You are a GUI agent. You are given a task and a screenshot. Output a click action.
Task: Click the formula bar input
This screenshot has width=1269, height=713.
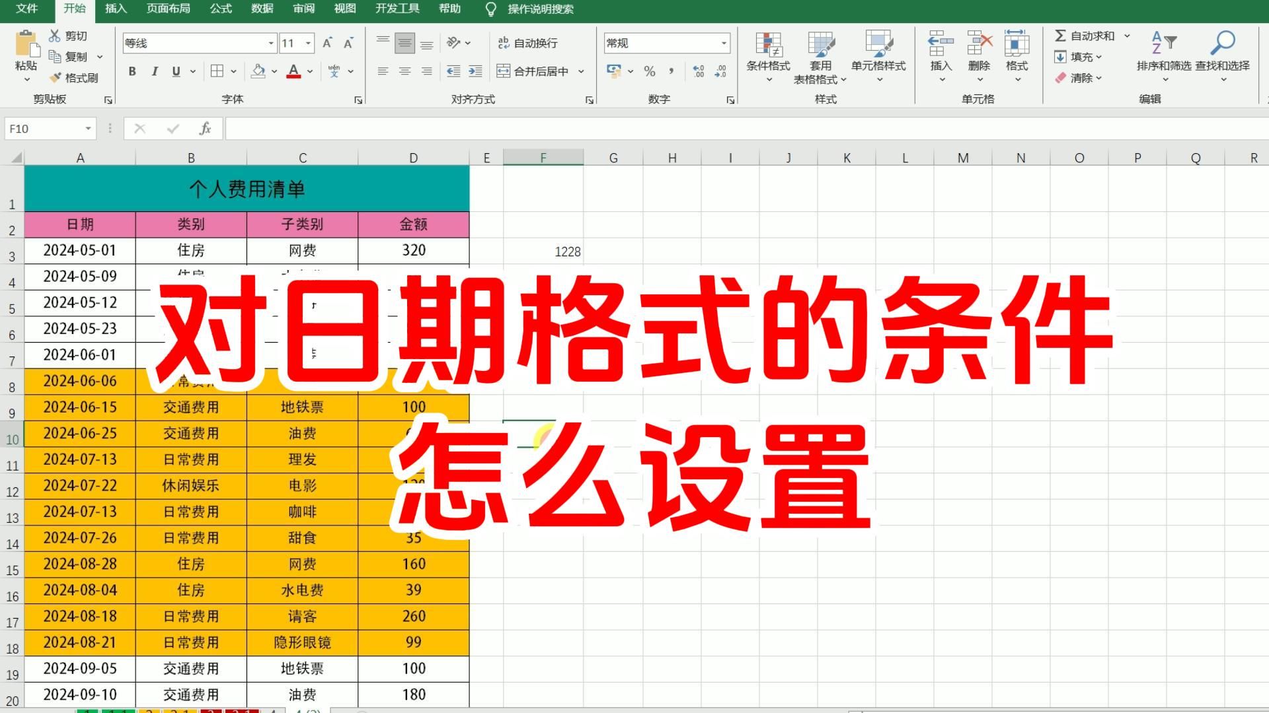(x=747, y=129)
